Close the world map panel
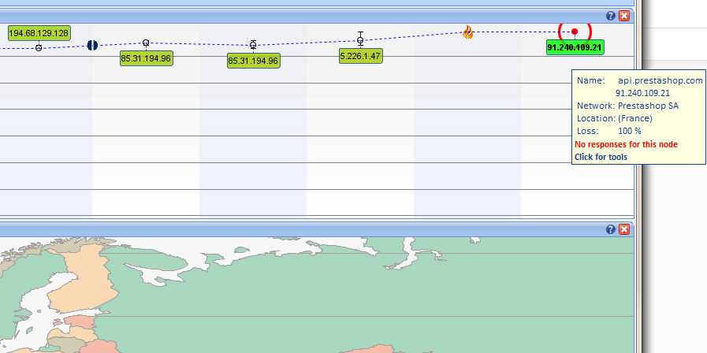Viewport: 707px width, 353px height. coord(624,229)
